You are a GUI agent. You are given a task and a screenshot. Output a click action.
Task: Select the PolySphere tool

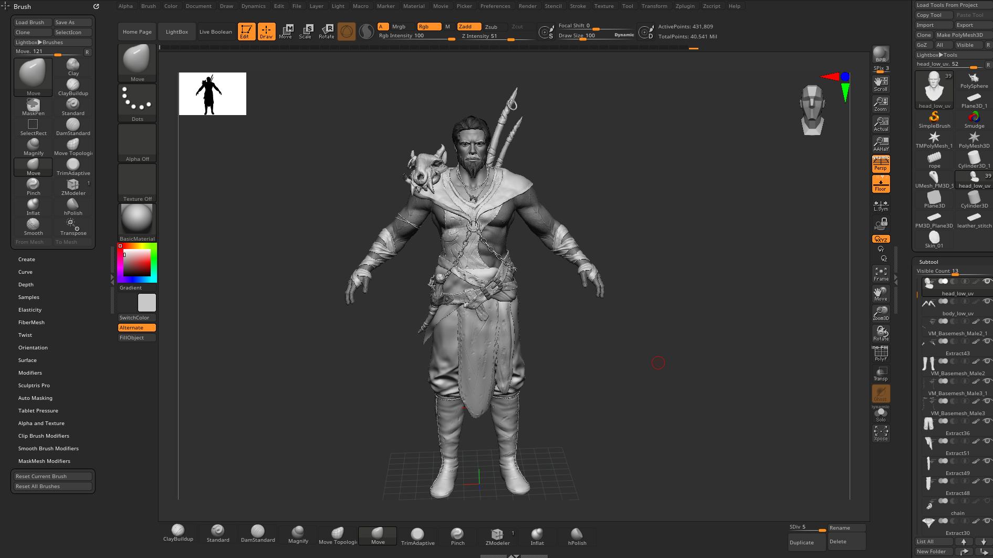tap(974, 80)
